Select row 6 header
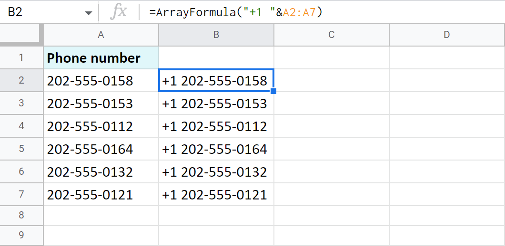This screenshot has height=246, width=505. click(x=21, y=171)
